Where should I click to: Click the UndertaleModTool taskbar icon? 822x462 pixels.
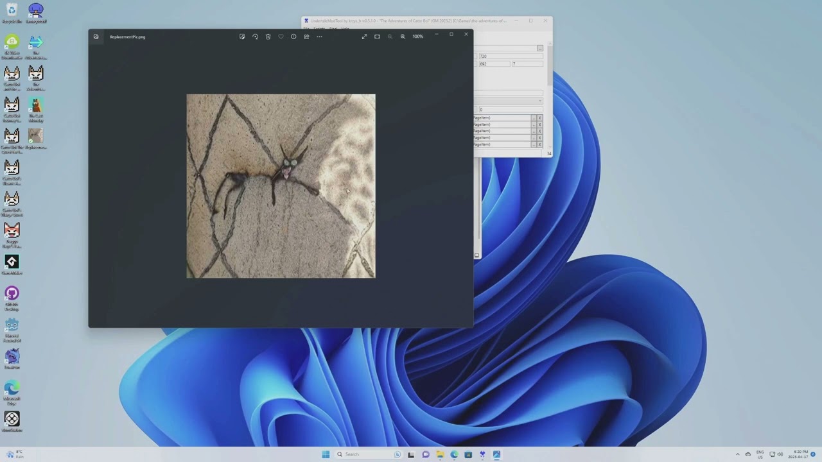482,454
